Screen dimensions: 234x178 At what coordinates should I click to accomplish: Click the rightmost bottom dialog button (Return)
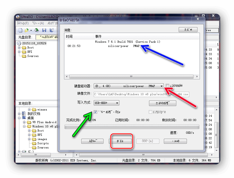click(x=175, y=141)
